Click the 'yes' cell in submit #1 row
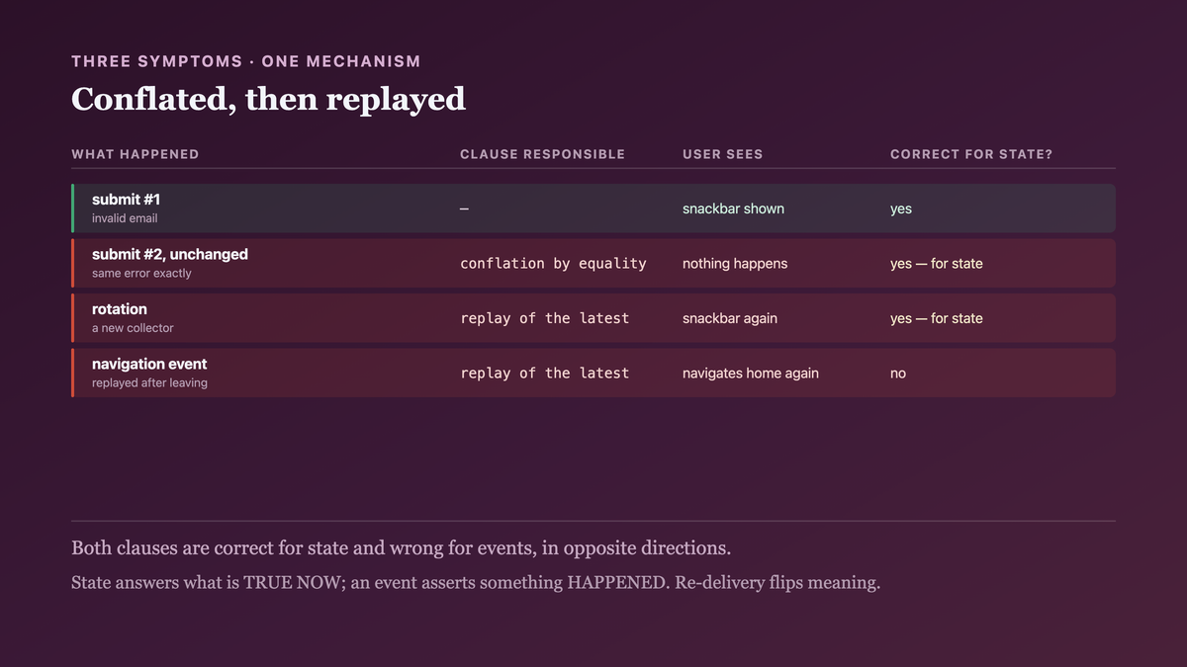Viewport: 1187px width, 667px height. [x=901, y=209]
